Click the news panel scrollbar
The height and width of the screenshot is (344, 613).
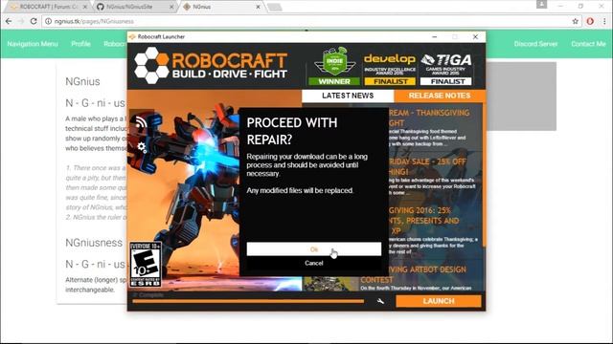tap(484, 176)
